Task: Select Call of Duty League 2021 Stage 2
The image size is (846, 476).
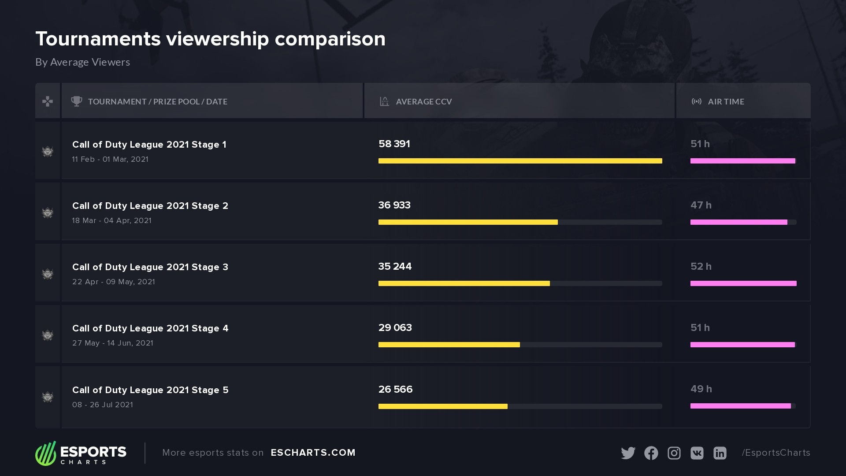Action: 150,206
